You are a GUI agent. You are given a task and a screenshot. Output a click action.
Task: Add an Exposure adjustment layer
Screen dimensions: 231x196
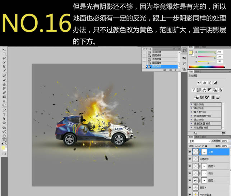[215, 83]
